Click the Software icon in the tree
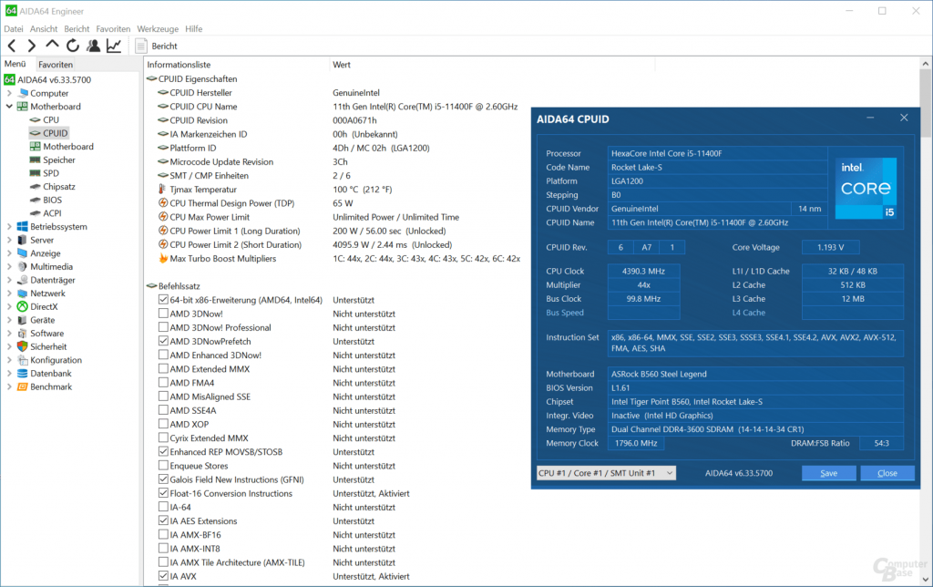Screen dimensions: 933x587 23,334
